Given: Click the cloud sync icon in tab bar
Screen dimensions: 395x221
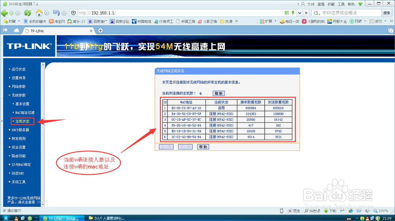Looking at the screenshot, I should [16, 30].
